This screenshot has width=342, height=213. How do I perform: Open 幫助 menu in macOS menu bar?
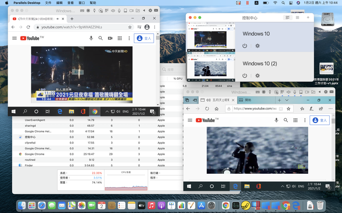coord(93,3)
